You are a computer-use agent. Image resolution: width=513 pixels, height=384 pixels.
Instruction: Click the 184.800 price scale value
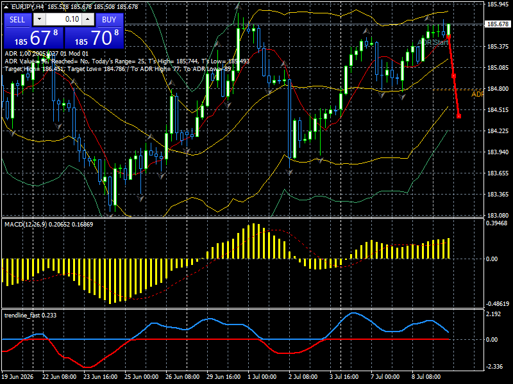tap(498, 88)
